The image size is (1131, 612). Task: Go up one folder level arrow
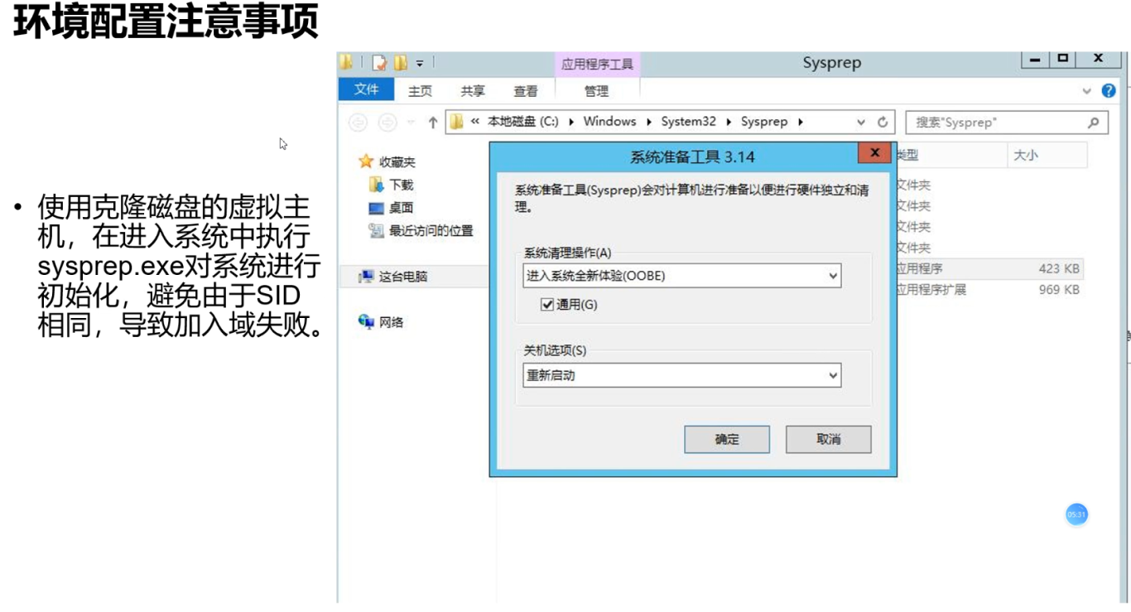(x=432, y=123)
